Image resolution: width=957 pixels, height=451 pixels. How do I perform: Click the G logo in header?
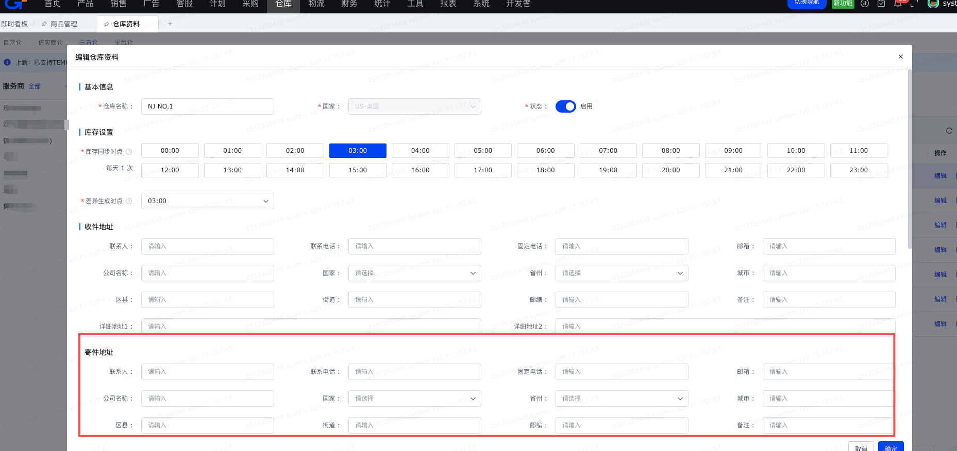(x=14, y=4)
